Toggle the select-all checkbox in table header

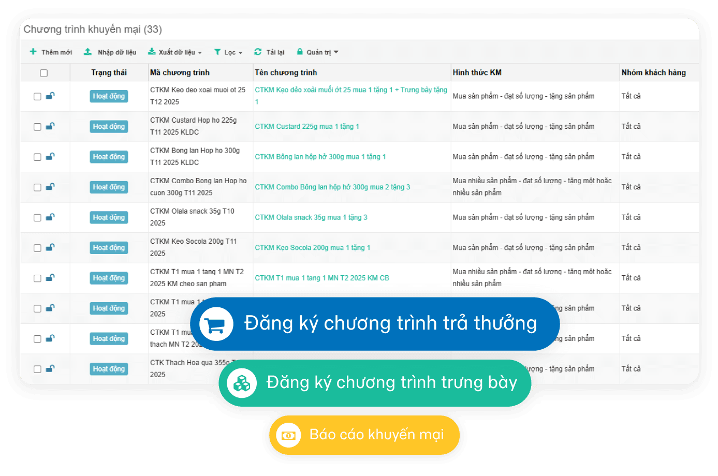coord(44,73)
